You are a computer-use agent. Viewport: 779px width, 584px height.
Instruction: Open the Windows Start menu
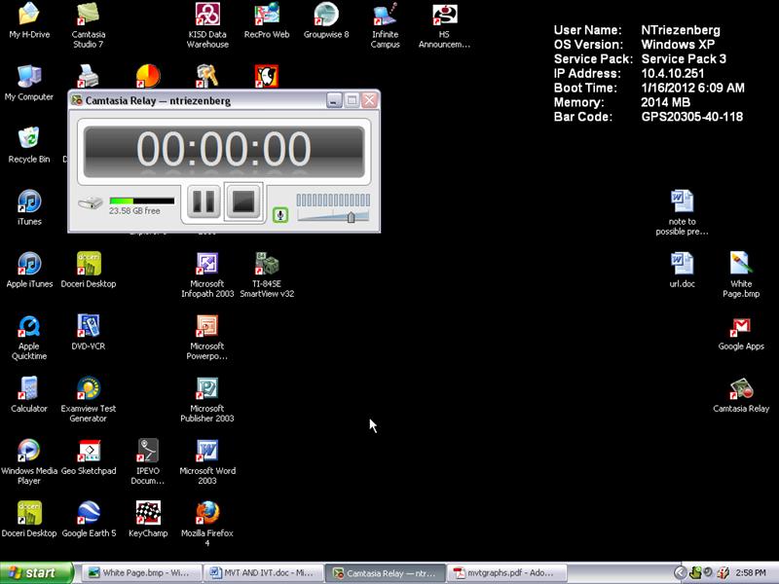[x=37, y=573]
